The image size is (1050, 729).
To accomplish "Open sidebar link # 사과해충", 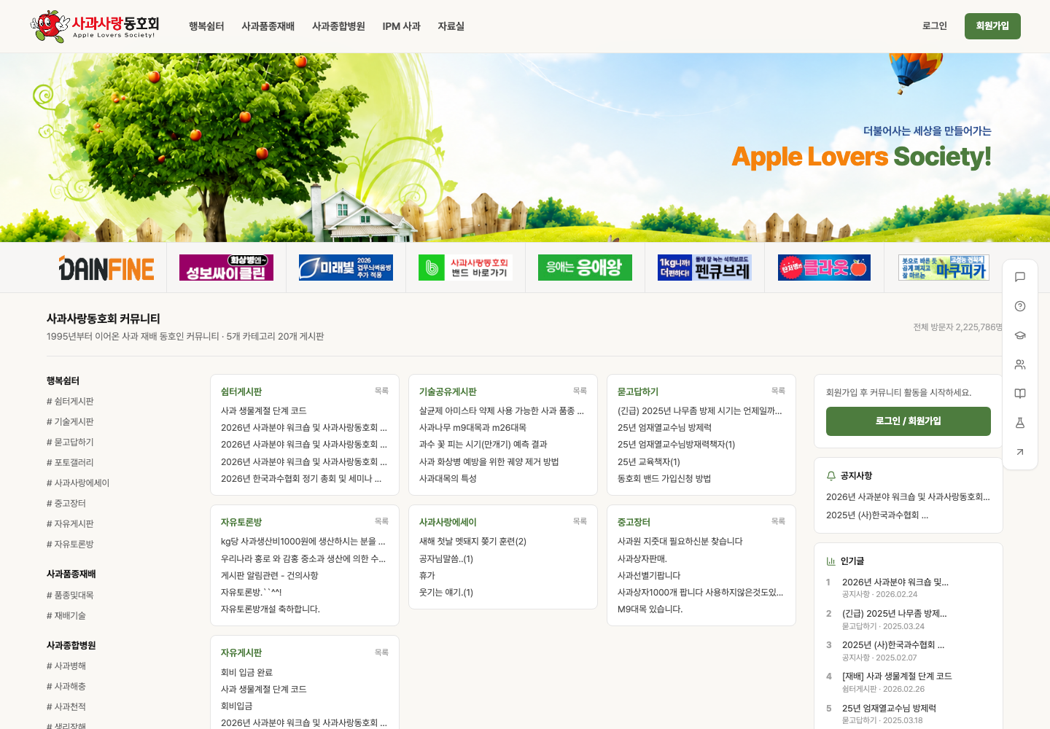I will point(66,687).
